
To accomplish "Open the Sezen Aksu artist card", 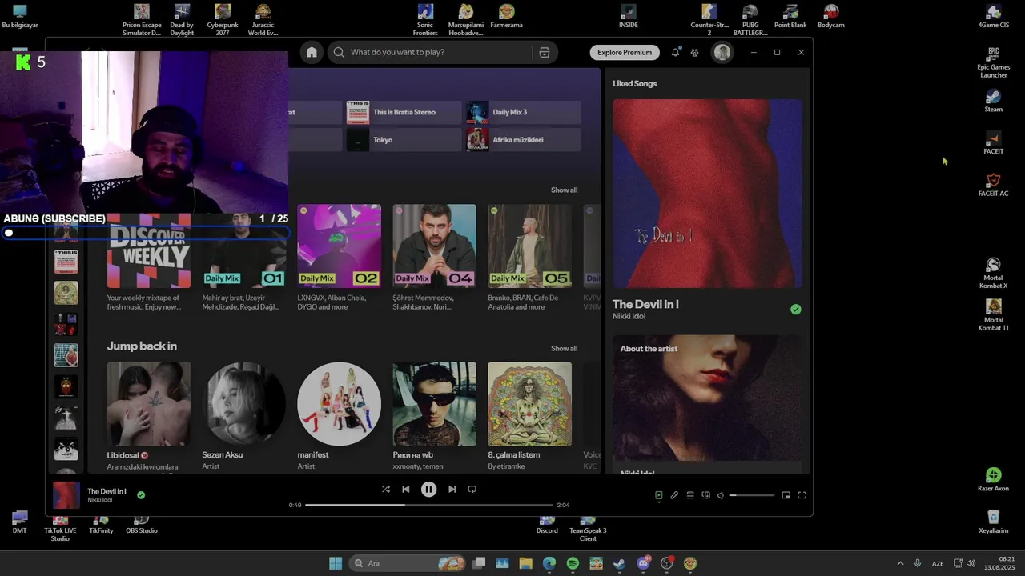I will (243, 416).
